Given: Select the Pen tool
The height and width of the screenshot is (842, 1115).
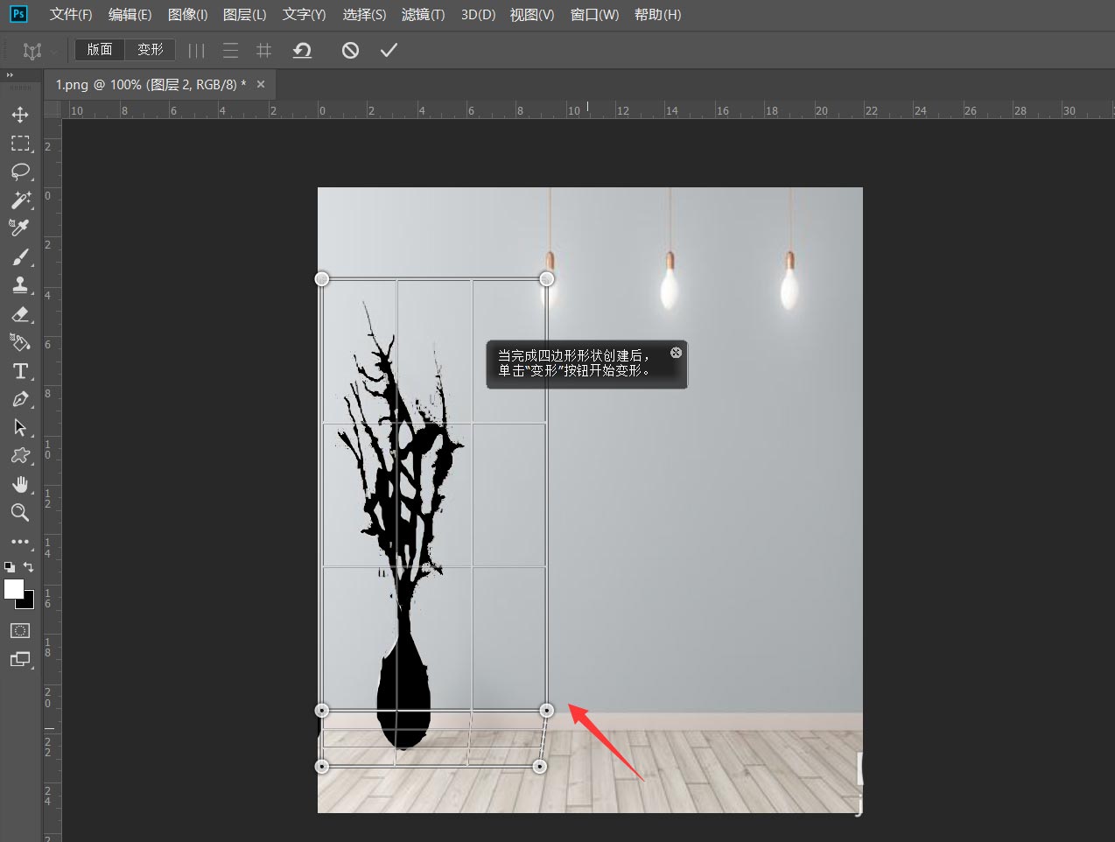Looking at the screenshot, I should [20, 400].
